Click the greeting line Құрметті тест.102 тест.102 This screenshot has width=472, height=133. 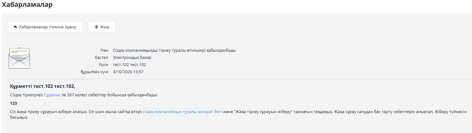point(43,86)
